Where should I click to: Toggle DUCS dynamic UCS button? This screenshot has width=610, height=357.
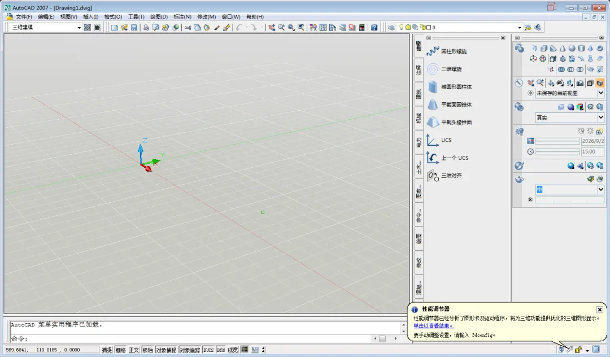coord(208,350)
